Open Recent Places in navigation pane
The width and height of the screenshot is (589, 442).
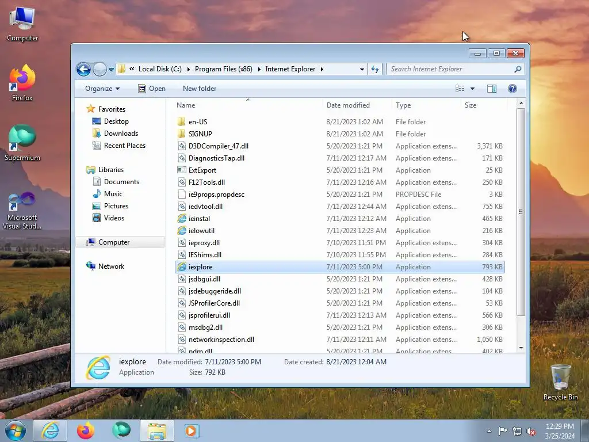tap(124, 146)
